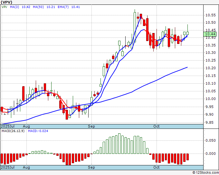Screen dimensions: 219x175
Task: Click the 10.55 price axis label
Action: coord(211,15)
